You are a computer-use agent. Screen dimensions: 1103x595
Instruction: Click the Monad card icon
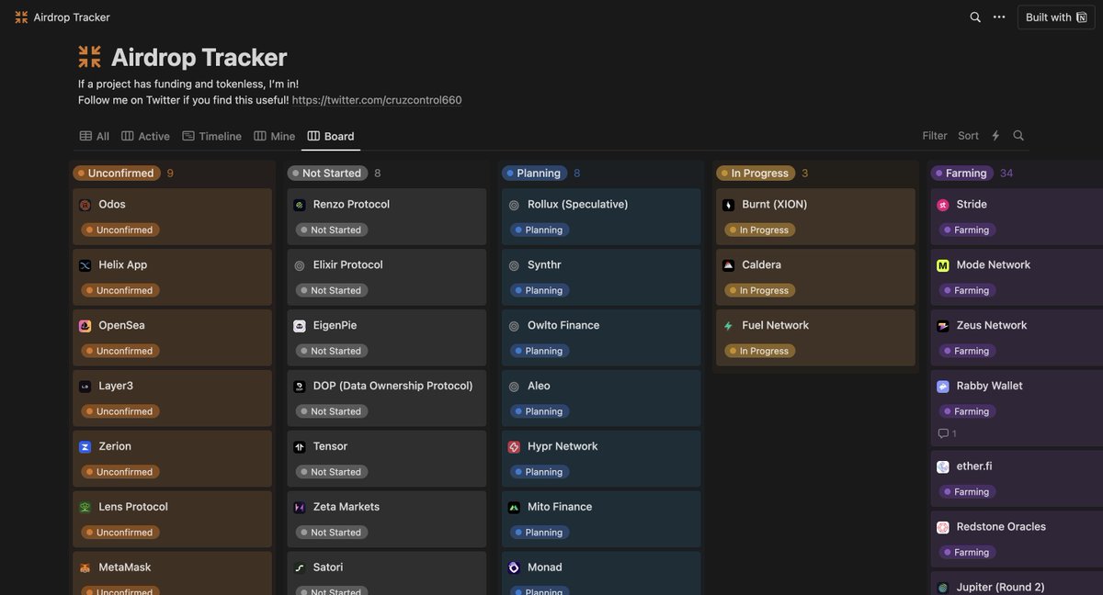514,567
